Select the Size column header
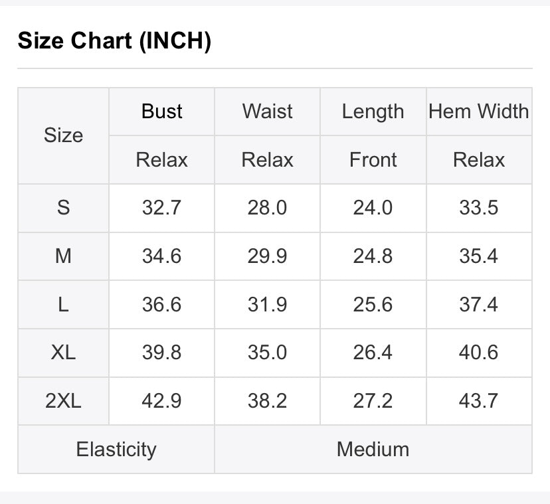Image resolution: width=550 pixels, height=504 pixels. [63, 135]
